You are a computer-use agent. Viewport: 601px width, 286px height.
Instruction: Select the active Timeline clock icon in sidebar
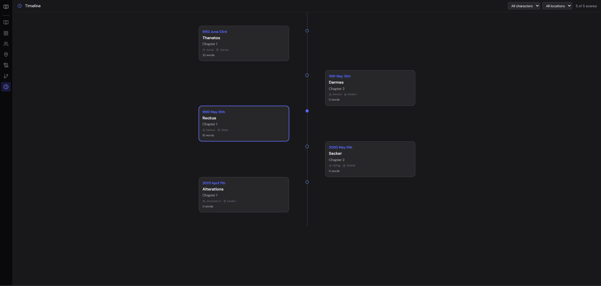tap(6, 87)
